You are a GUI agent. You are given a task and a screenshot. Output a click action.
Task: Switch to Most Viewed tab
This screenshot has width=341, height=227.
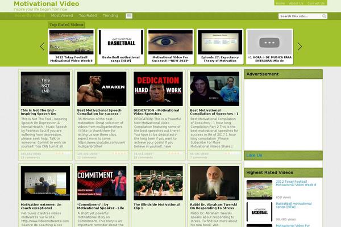click(62, 16)
